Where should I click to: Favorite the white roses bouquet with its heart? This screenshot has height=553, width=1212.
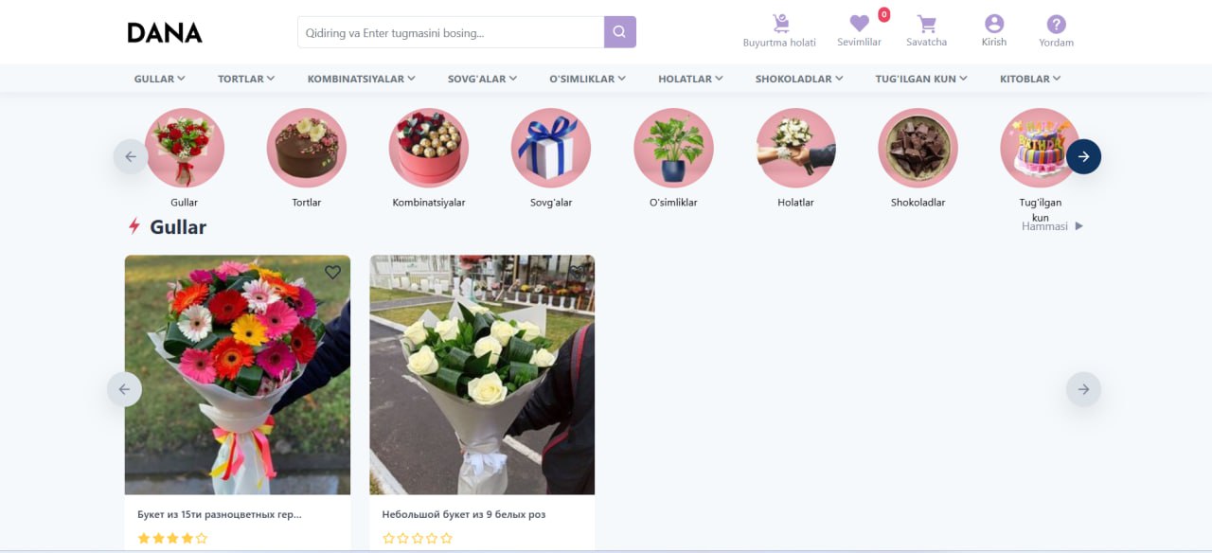577,272
